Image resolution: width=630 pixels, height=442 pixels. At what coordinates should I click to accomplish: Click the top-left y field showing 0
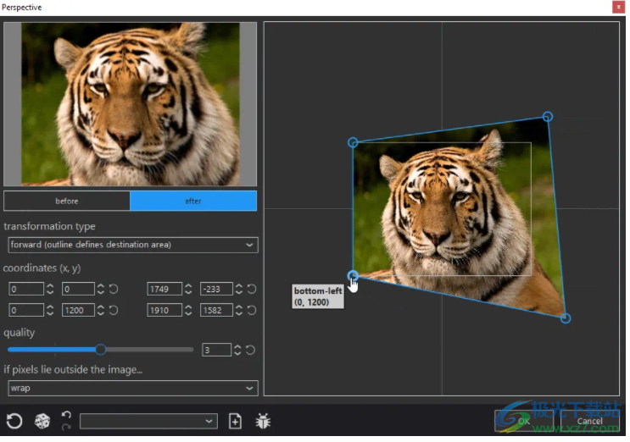(x=78, y=289)
